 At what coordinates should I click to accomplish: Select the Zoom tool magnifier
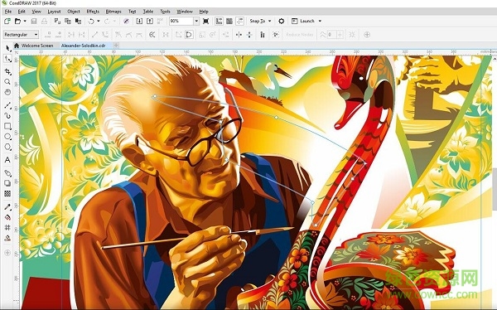click(x=7, y=82)
